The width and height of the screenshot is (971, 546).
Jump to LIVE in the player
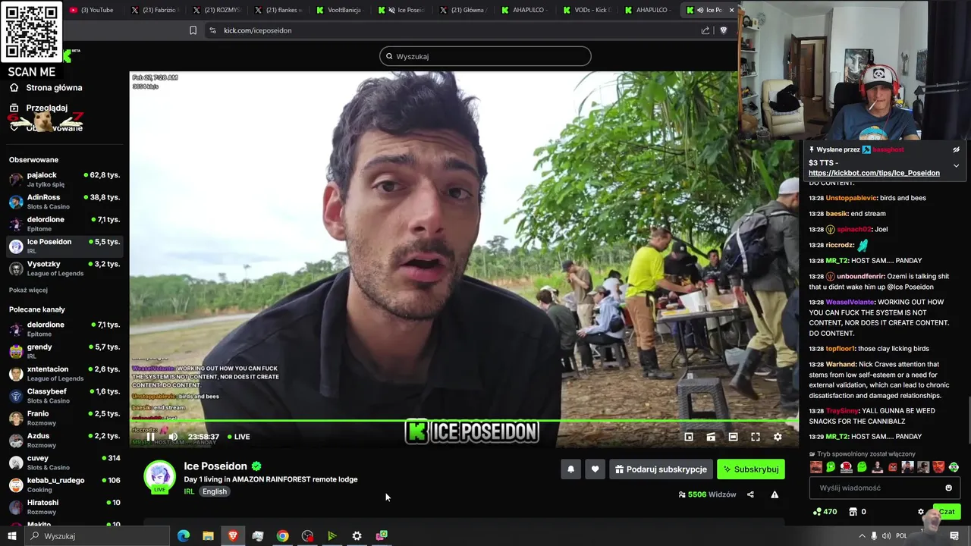click(x=237, y=437)
